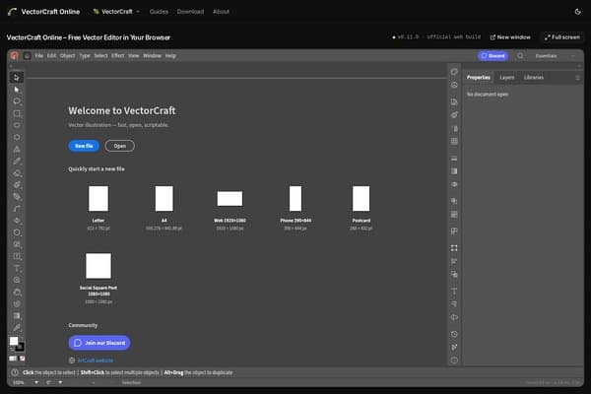
Task: Click the blue New file button
Action: click(x=84, y=146)
